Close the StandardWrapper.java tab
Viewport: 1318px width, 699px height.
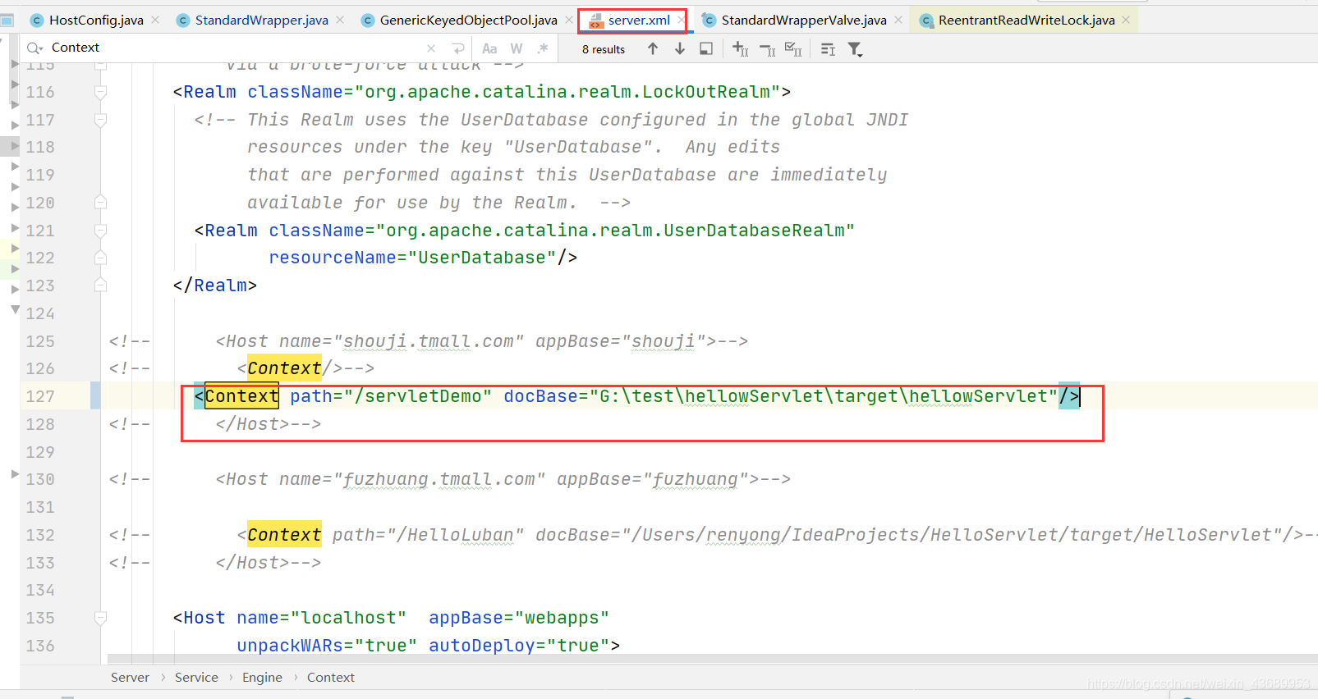pyautogui.click(x=340, y=20)
